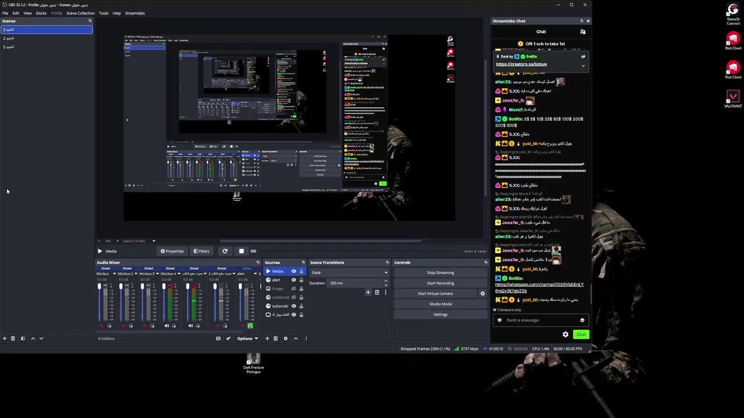Open Audio Mixer Options dropdown
The image size is (744, 418).
[x=247, y=338]
